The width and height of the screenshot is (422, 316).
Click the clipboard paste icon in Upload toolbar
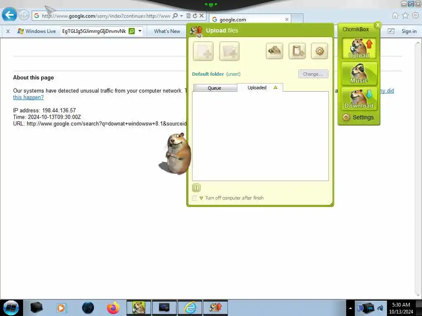[x=298, y=51]
